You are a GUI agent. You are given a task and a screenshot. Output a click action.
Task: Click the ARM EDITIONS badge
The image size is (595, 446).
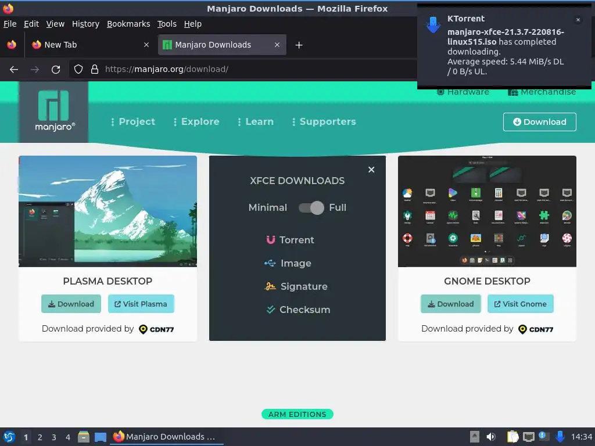pyautogui.click(x=297, y=414)
